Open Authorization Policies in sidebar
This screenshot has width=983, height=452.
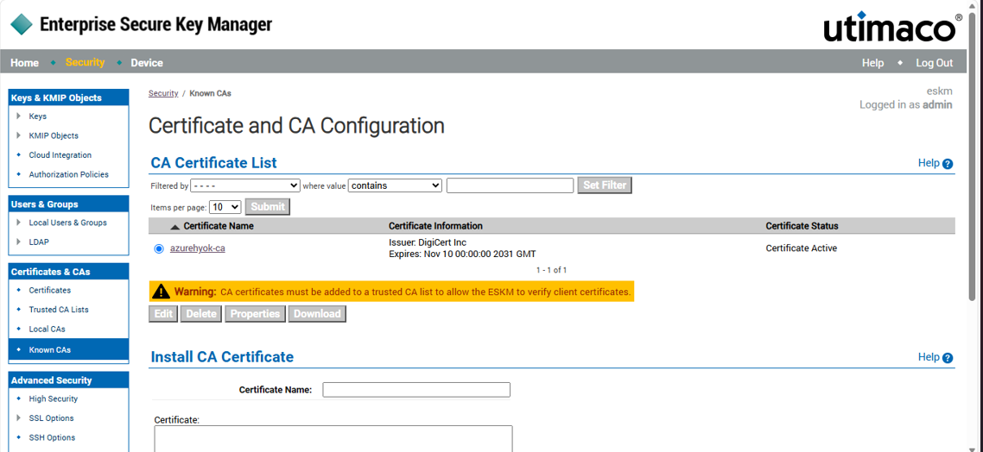pyautogui.click(x=68, y=174)
